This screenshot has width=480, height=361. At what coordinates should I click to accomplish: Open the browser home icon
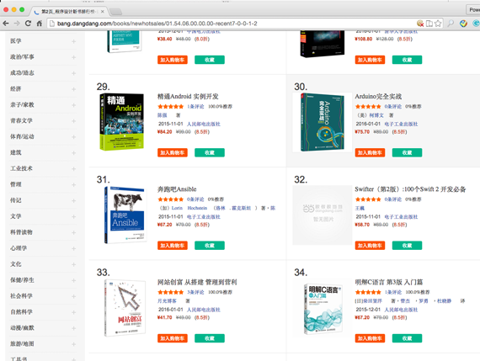click(x=40, y=24)
